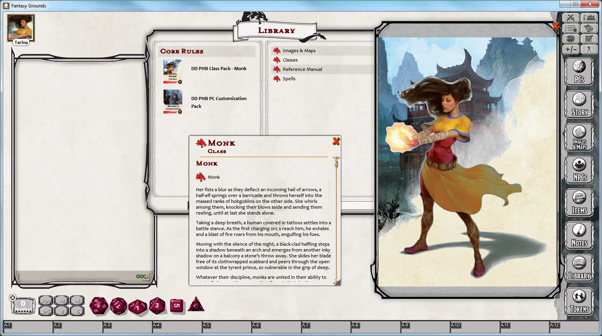
Task: Roll the red d20 die
Action: (99, 306)
